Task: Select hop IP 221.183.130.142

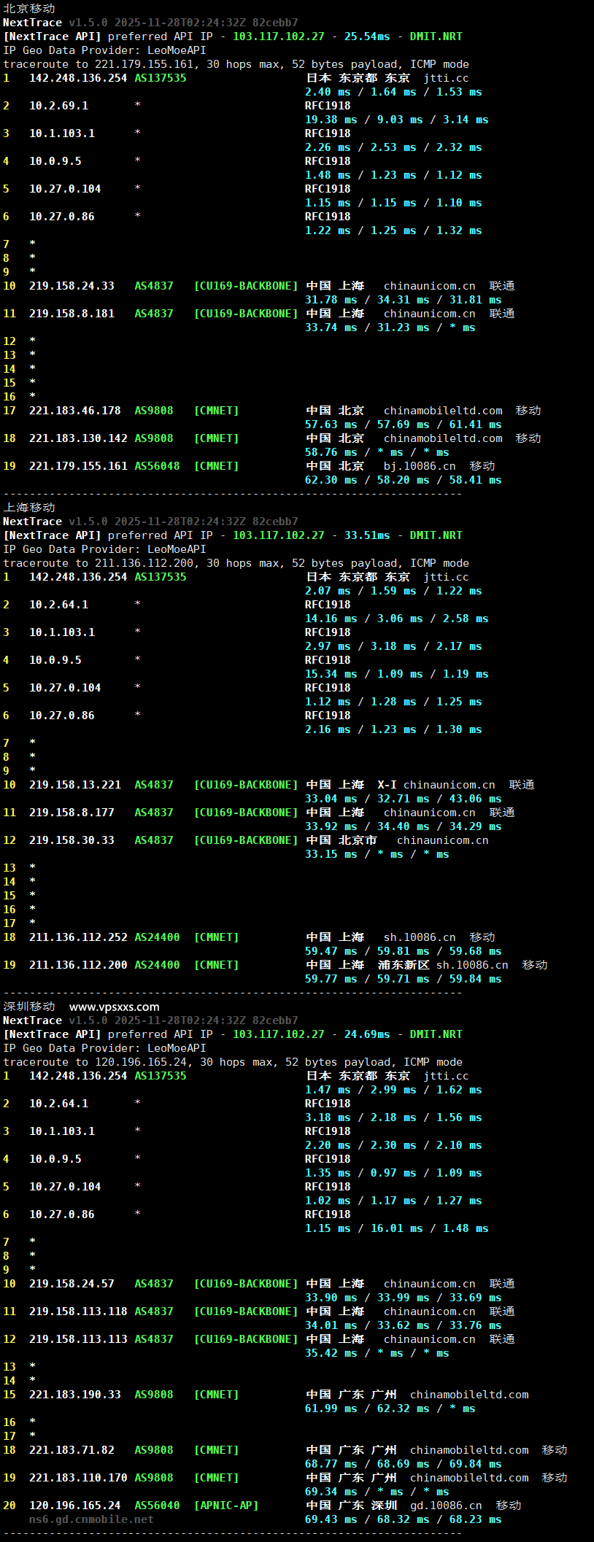Action: point(78,438)
